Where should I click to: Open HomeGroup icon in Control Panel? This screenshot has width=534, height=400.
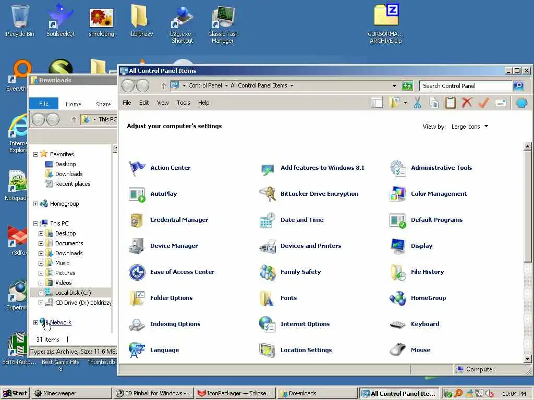[398, 298]
